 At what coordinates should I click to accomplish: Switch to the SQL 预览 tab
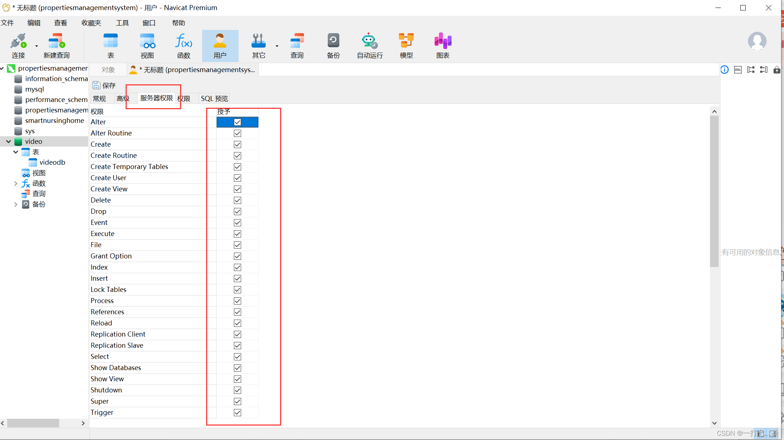click(214, 99)
